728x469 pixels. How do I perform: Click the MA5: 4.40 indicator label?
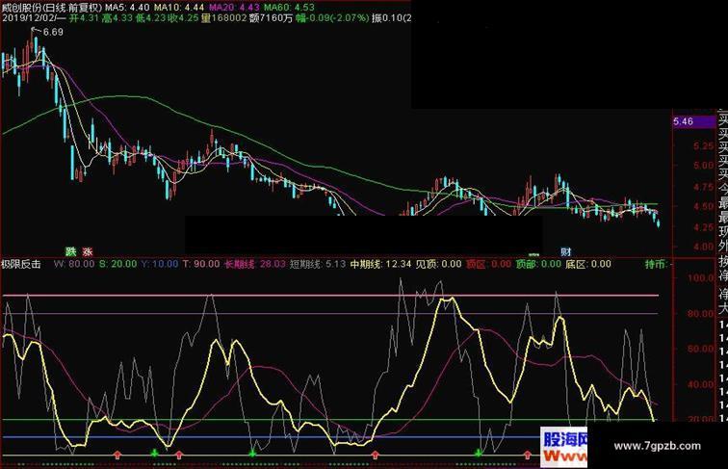(x=127, y=8)
